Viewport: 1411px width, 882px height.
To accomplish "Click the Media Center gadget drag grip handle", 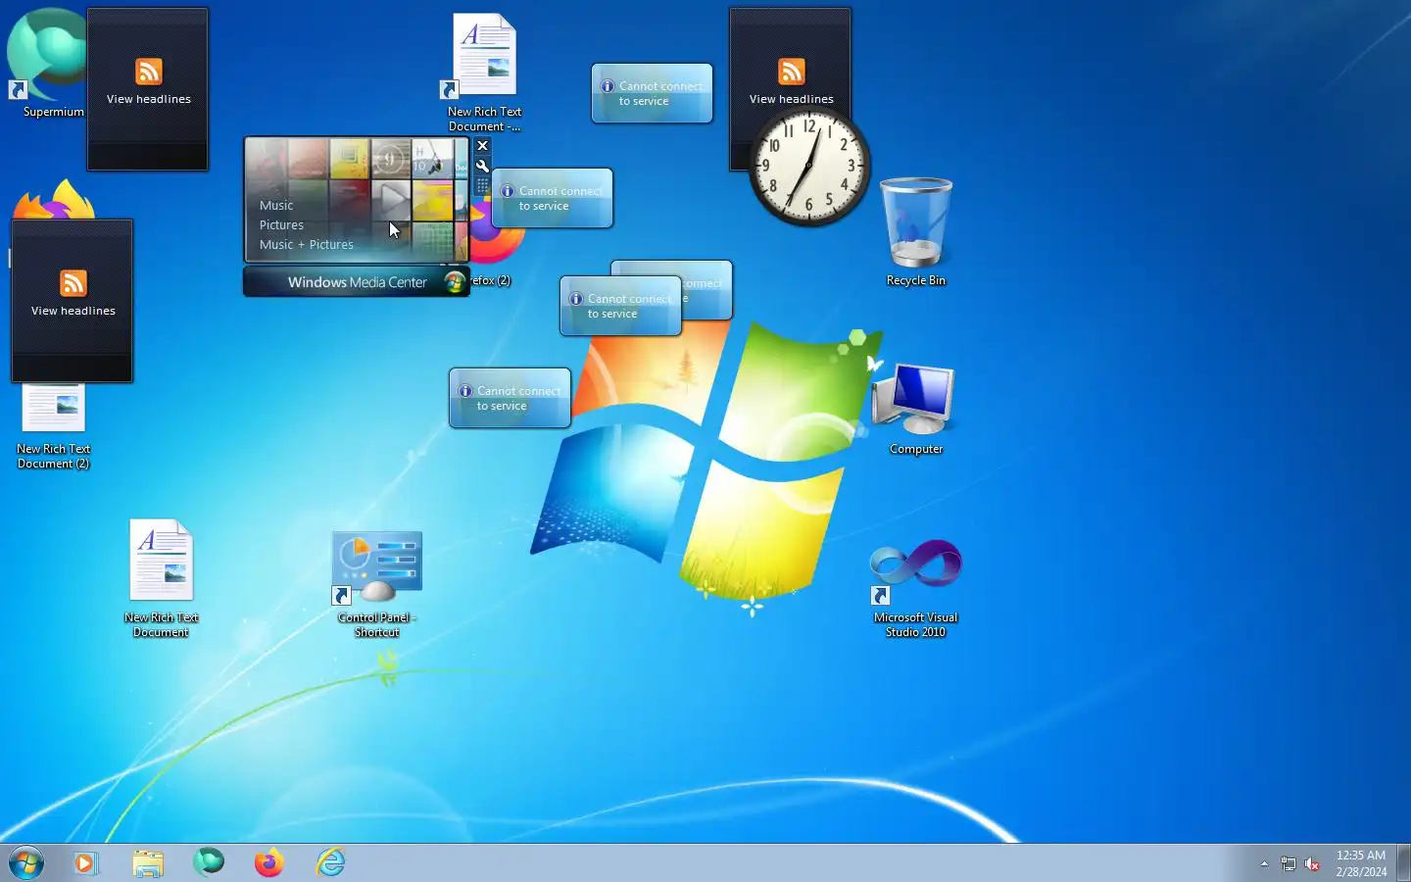I will pyautogui.click(x=482, y=185).
